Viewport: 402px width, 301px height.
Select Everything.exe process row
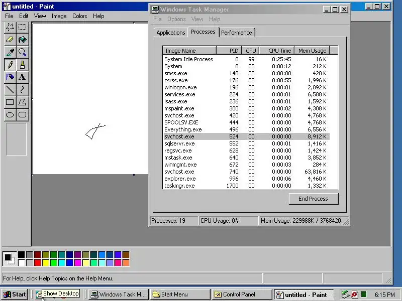click(246, 129)
